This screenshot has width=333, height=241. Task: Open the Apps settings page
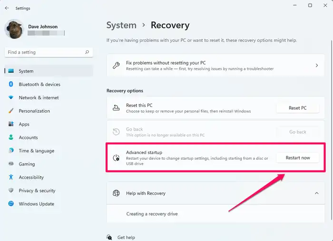coord(24,125)
